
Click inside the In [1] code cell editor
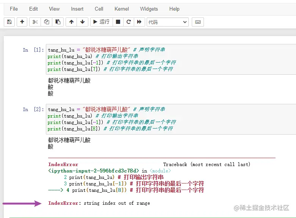[x=171, y=59]
